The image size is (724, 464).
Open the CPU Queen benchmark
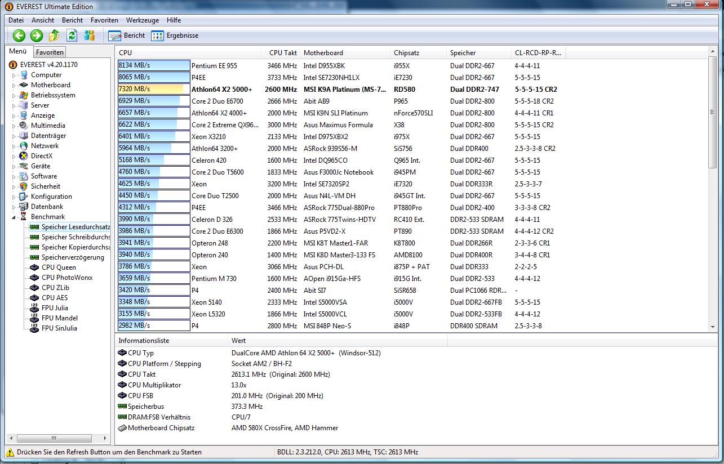click(x=59, y=267)
